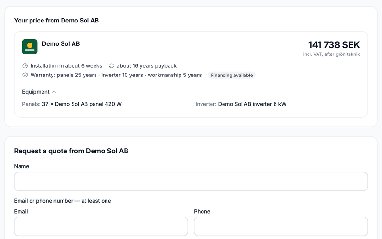Click 'incl. VAT, after grön teknik' note
The height and width of the screenshot is (239, 382).
[x=331, y=54]
